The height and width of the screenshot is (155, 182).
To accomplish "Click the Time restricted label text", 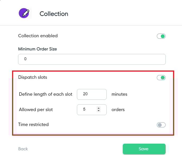I will (33, 124).
